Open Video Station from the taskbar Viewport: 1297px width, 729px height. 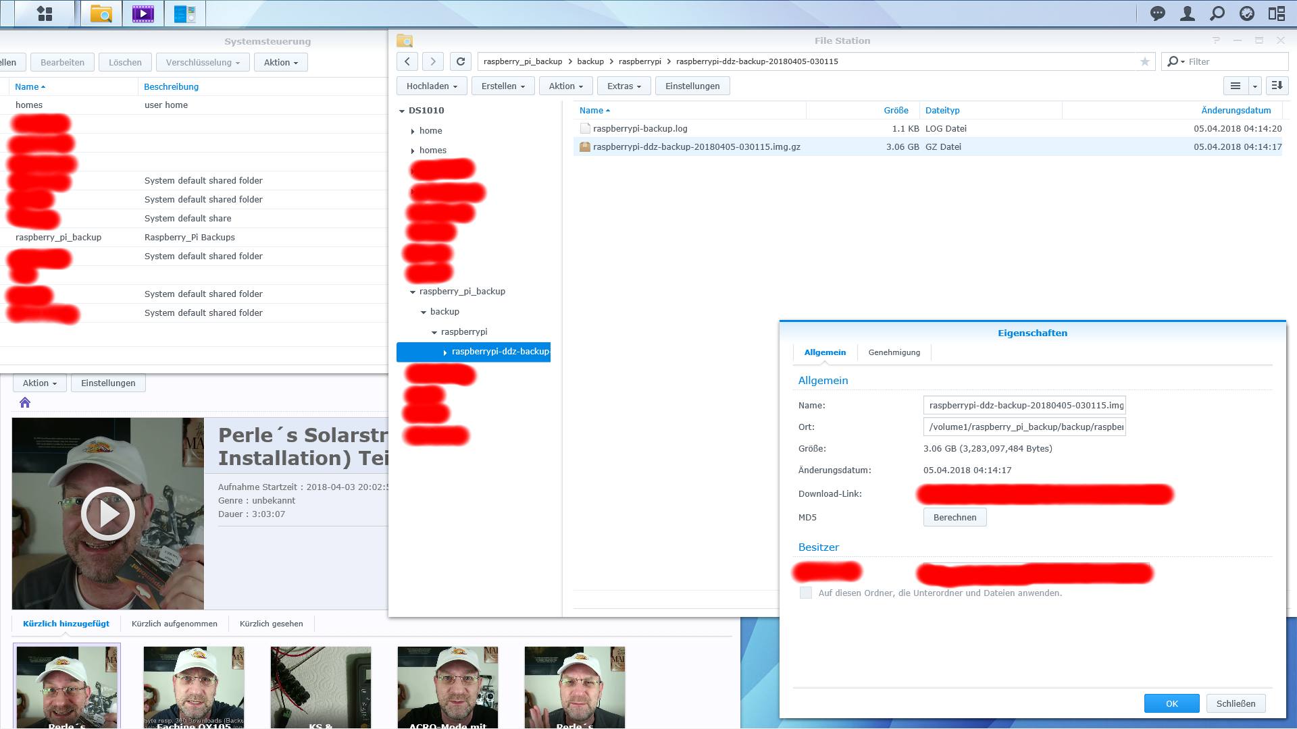coord(143,13)
